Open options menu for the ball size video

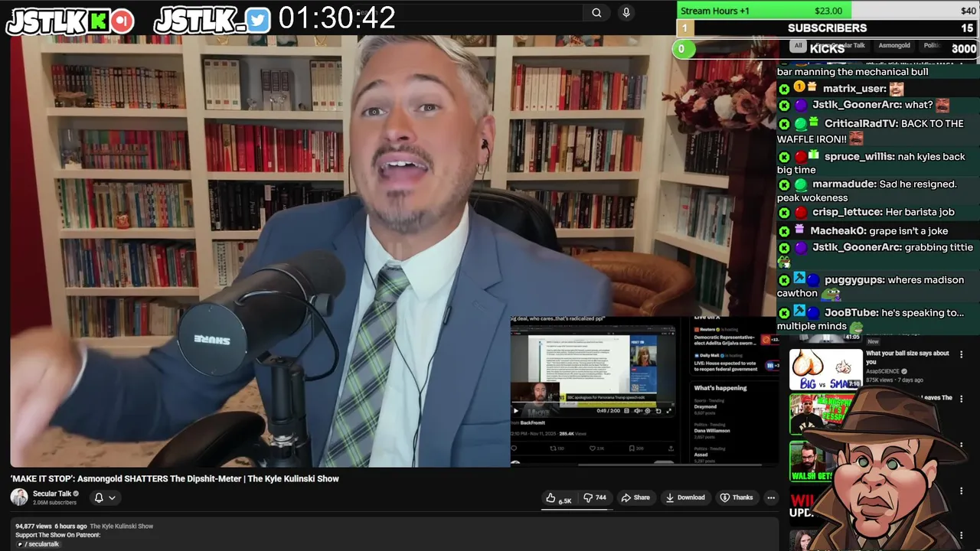(x=962, y=354)
